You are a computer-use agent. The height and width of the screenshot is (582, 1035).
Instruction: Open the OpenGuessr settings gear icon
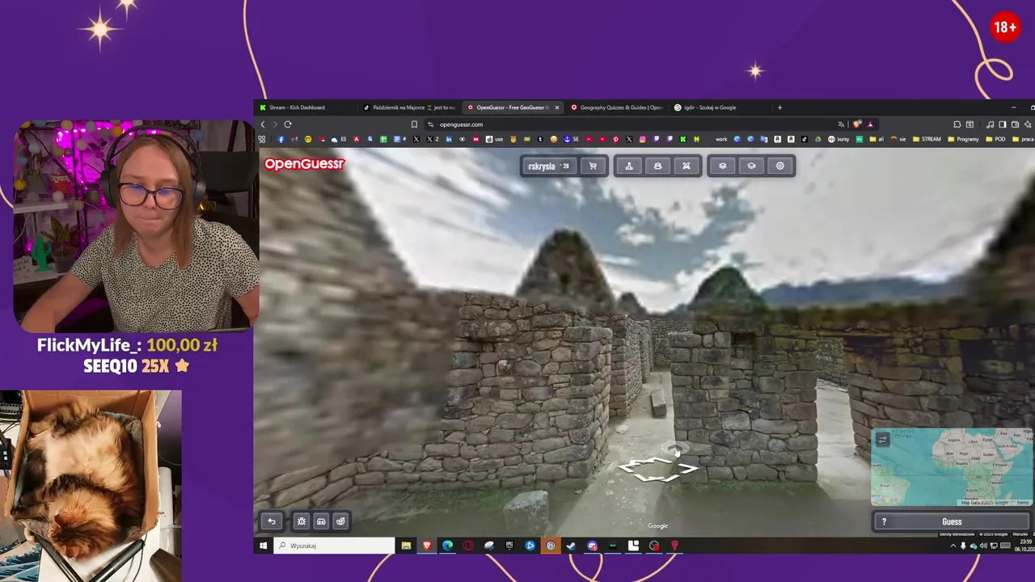[780, 166]
